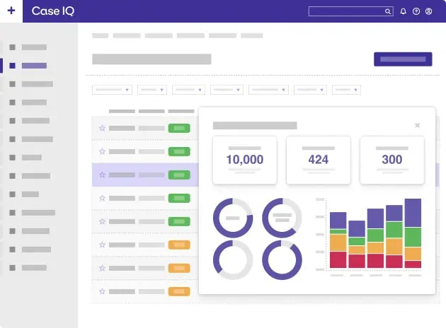Open the help question mark icon

pyautogui.click(x=416, y=11)
